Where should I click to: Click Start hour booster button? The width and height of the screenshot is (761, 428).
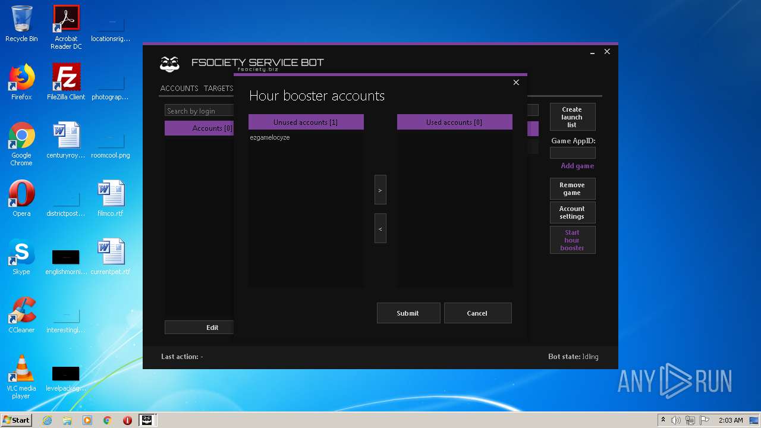(x=573, y=240)
